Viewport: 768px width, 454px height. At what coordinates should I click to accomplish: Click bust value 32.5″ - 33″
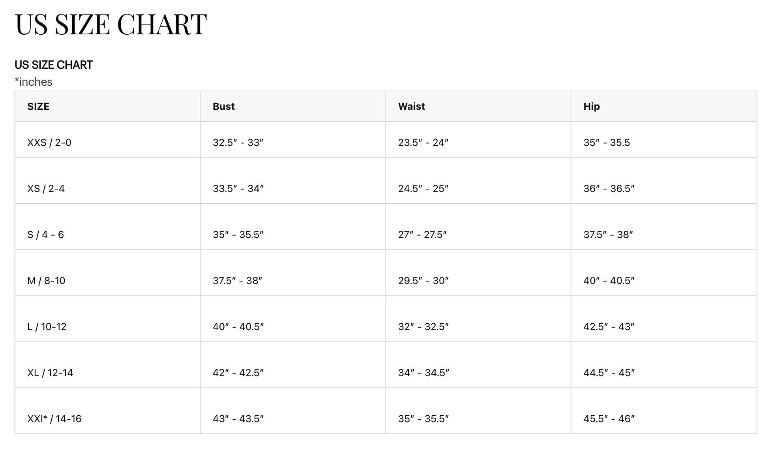point(238,143)
